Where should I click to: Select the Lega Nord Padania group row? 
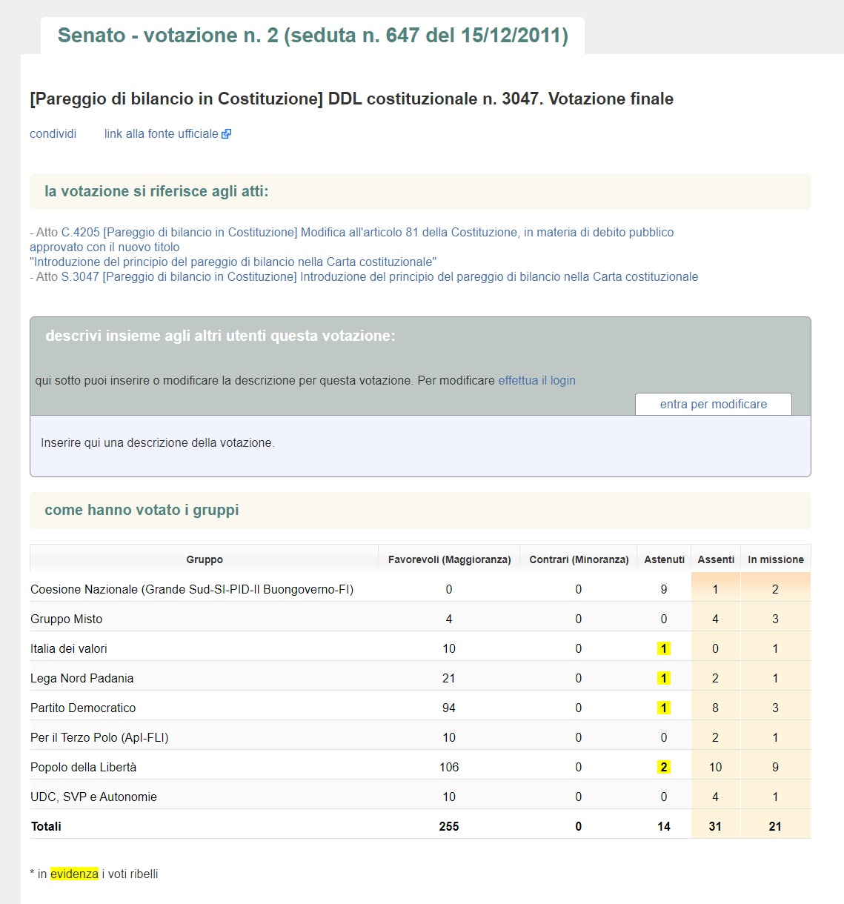tap(420, 678)
